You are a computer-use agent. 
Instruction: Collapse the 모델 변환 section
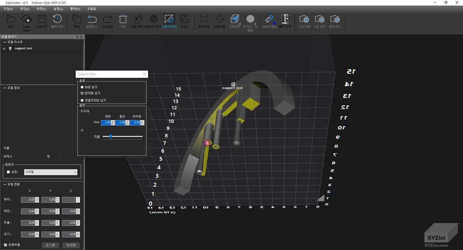(5, 184)
